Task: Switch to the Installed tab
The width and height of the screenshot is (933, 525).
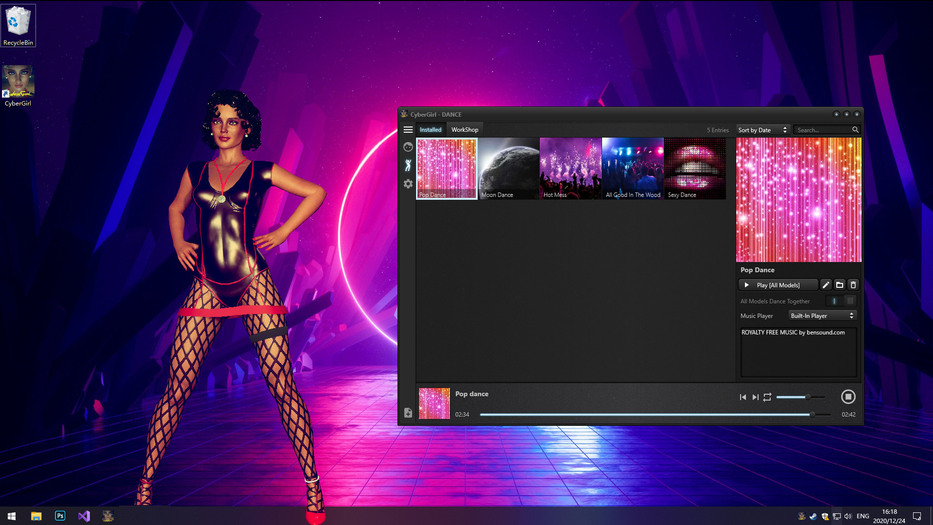Action: (431, 129)
